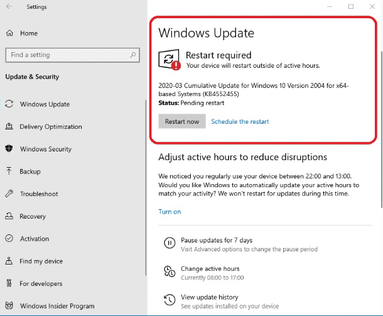The width and height of the screenshot is (383, 316).
Task: Click the back arrow in Settings
Action: [9, 6]
